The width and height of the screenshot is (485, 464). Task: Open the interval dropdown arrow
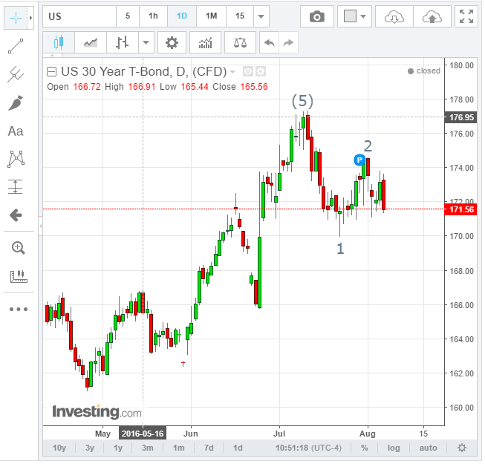tap(261, 16)
